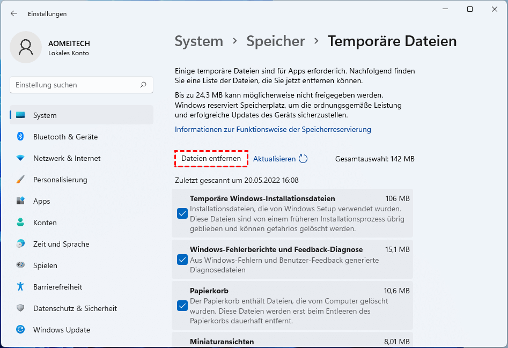Uncheck Windows-Fehlerberichte und Feedback-Diagnose checkbox

pyautogui.click(x=182, y=260)
